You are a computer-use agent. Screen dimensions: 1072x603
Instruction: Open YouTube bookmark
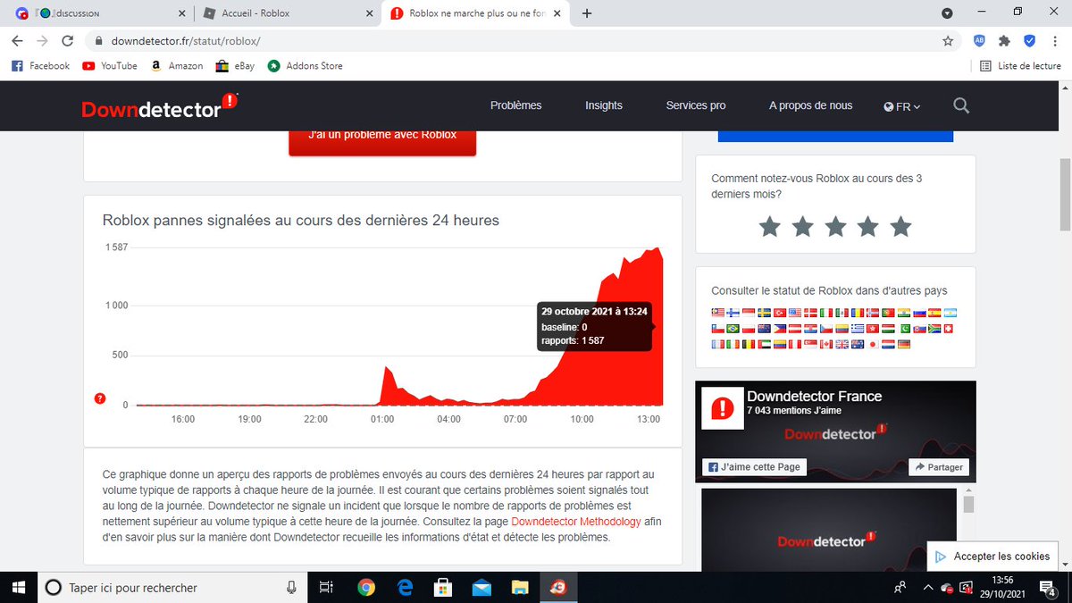click(109, 65)
